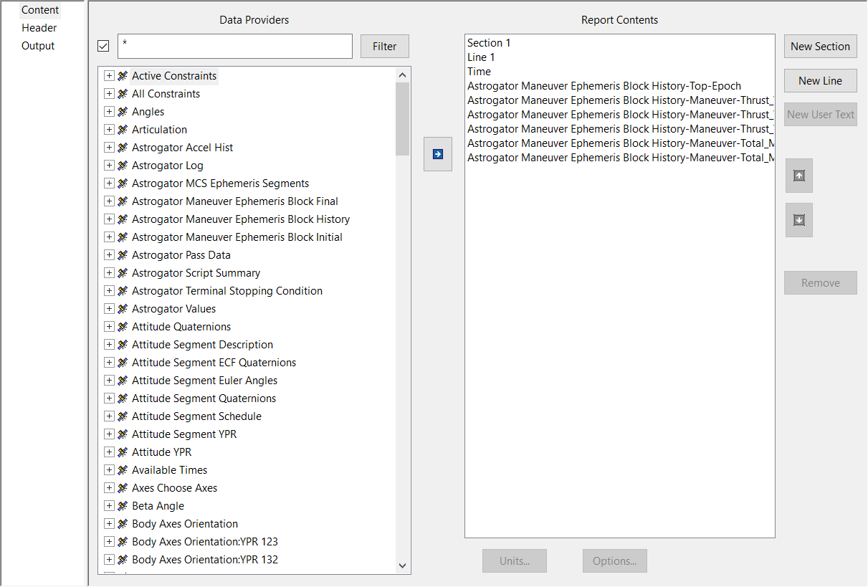The width and height of the screenshot is (868, 587).
Task: Click the New Section button
Action: (x=821, y=46)
